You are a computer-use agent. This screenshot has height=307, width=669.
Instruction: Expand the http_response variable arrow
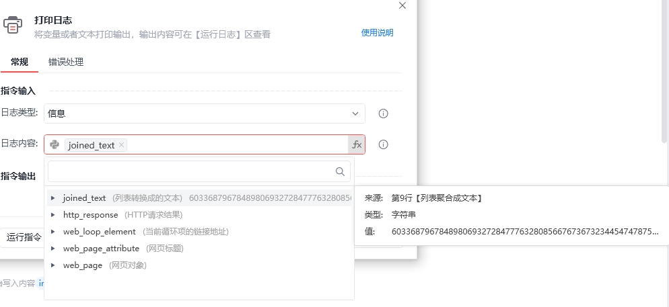coord(53,214)
